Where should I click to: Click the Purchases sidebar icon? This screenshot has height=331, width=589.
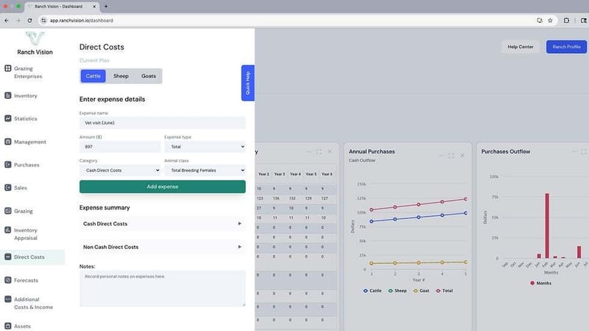coord(8,164)
